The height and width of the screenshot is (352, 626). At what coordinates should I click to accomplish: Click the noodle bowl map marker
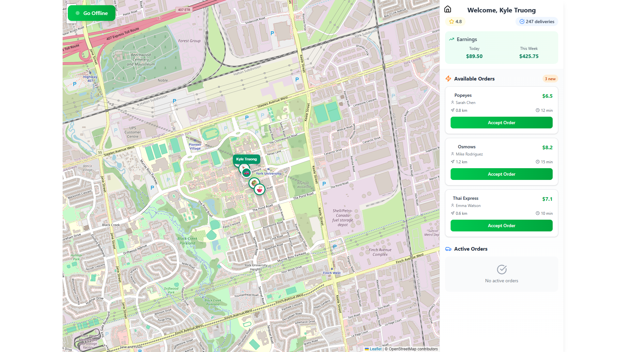(260, 189)
